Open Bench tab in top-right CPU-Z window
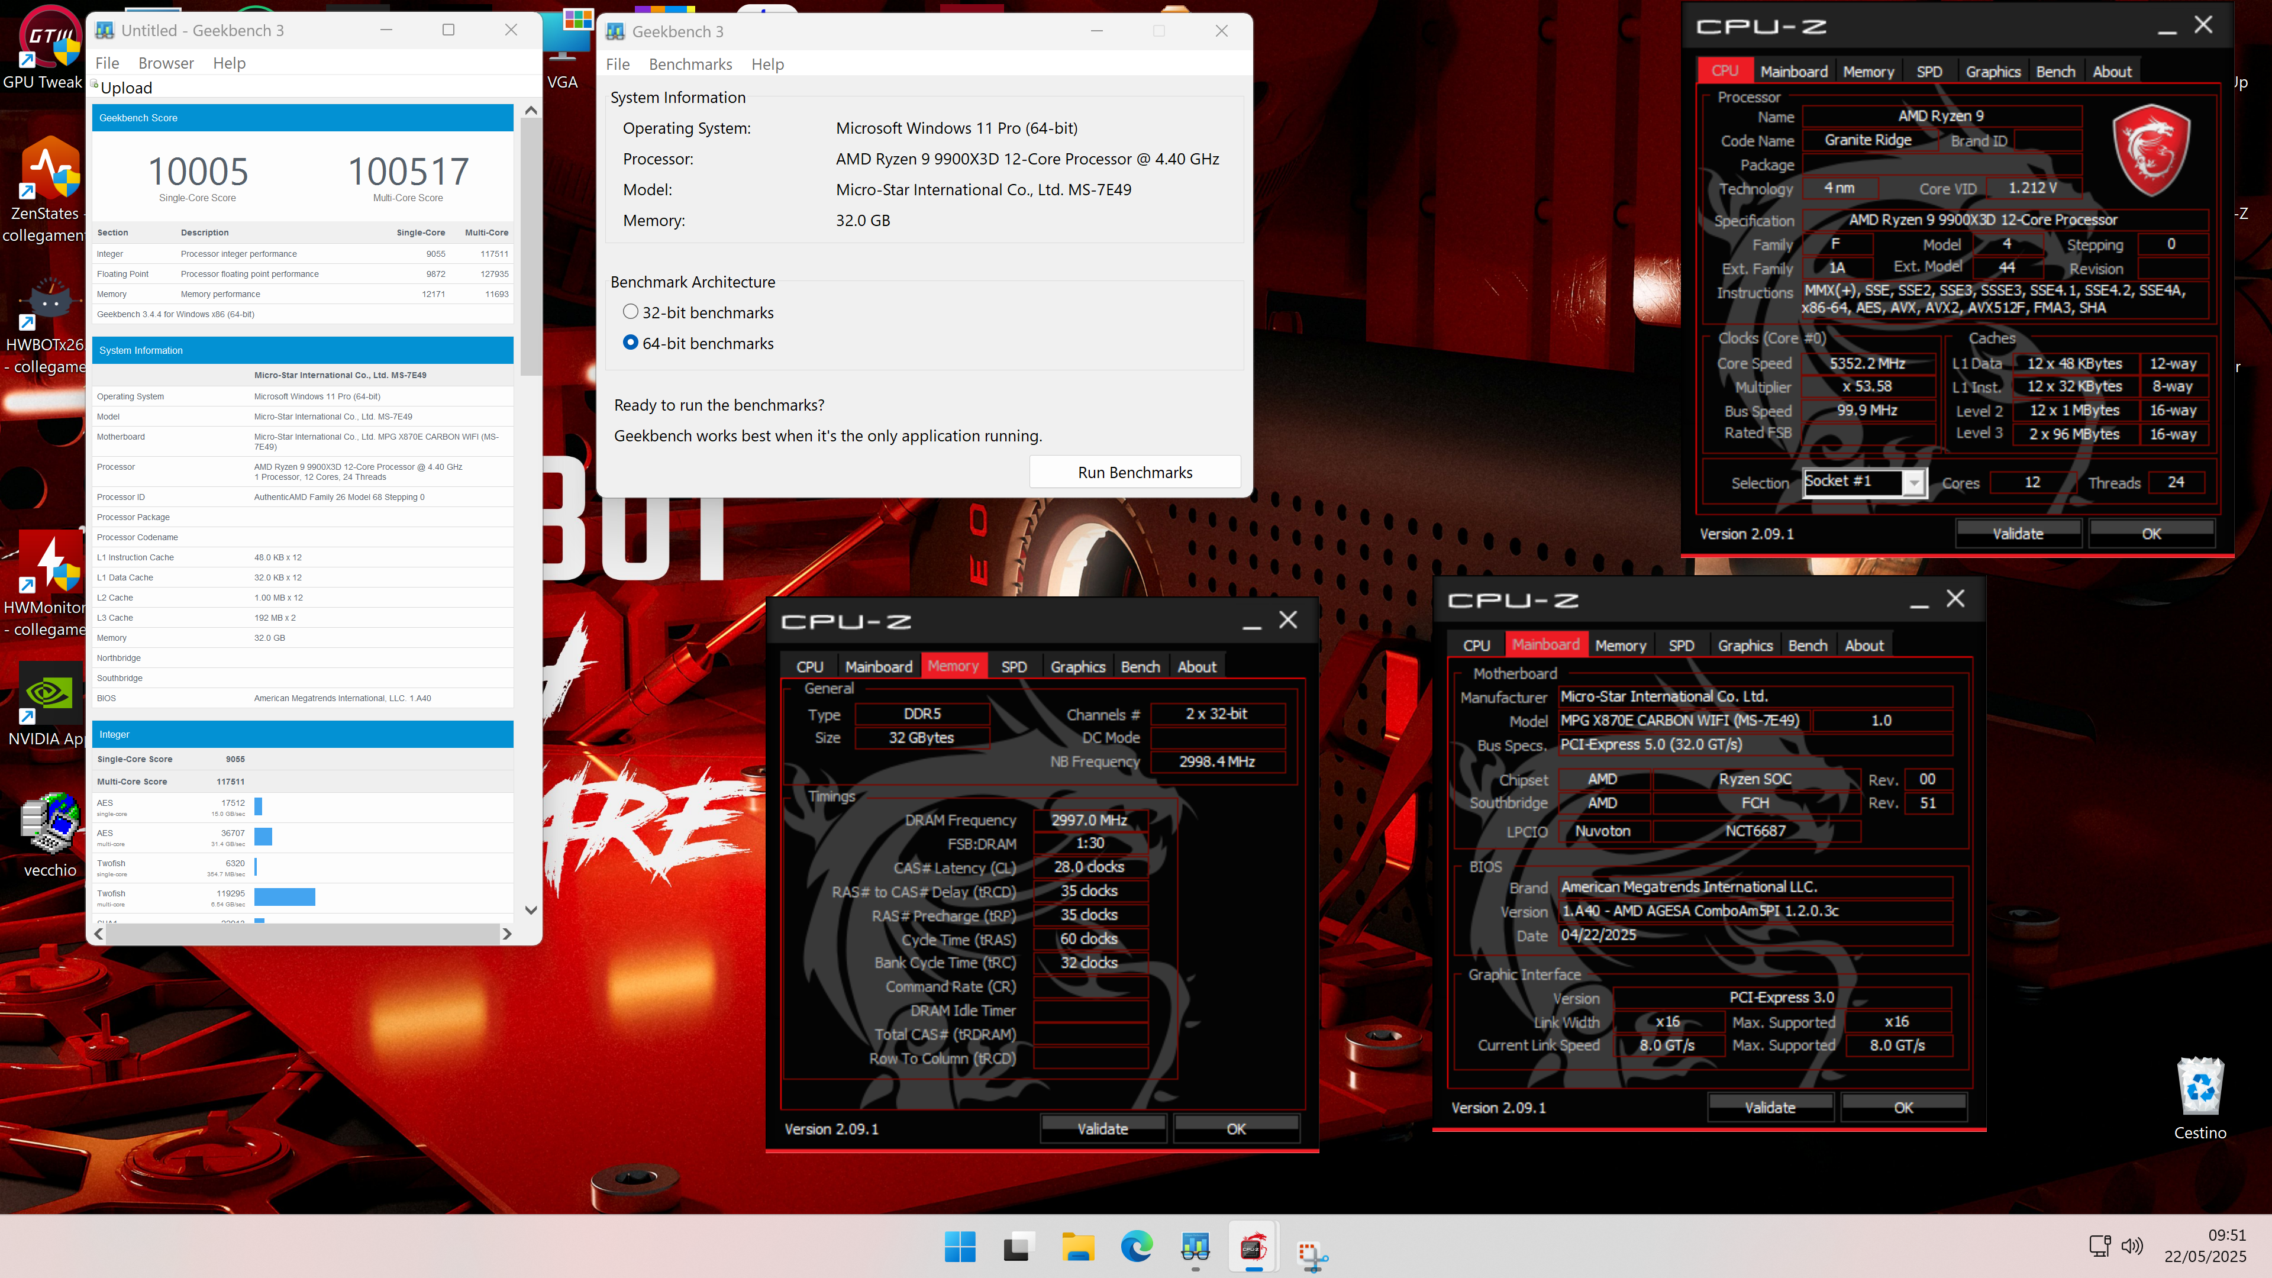Image resolution: width=2272 pixels, height=1278 pixels. [2055, 72]
